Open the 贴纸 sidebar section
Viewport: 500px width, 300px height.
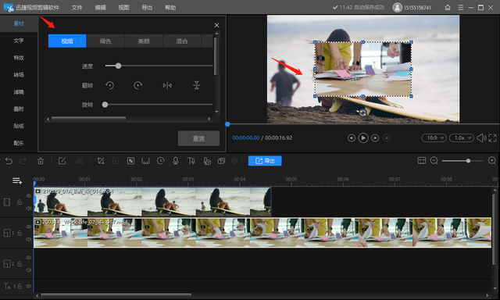click(19, 126)
